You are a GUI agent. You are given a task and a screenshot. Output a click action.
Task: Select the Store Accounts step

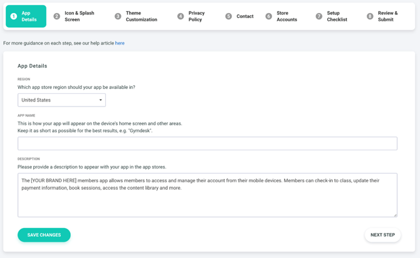point(286,16)
